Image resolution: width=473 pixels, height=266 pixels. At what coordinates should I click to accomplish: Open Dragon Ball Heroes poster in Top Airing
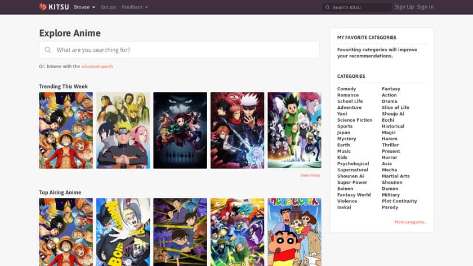pos(238,232)
